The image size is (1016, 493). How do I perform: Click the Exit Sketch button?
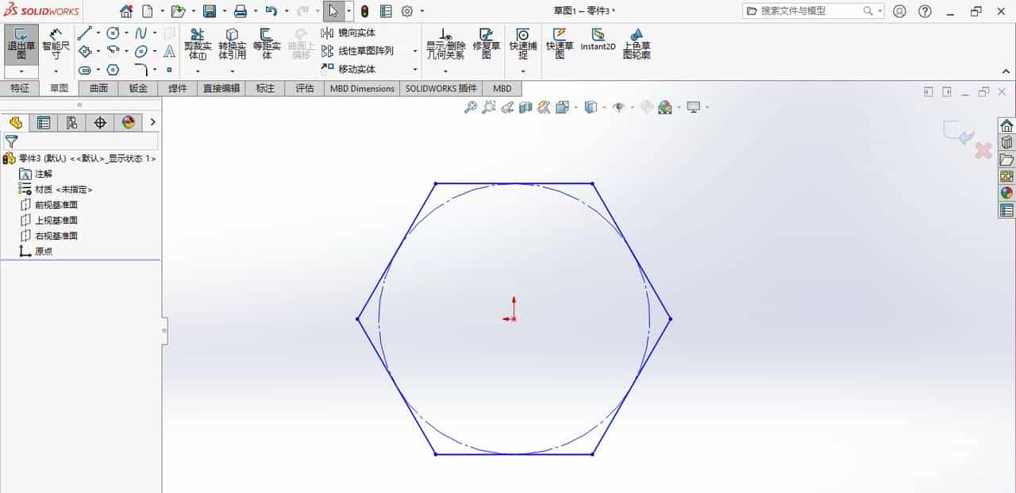[x=21, y=45]
